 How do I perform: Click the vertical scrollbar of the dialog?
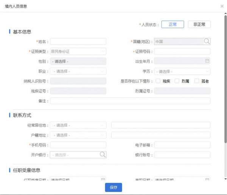click(x=225, y=76)
